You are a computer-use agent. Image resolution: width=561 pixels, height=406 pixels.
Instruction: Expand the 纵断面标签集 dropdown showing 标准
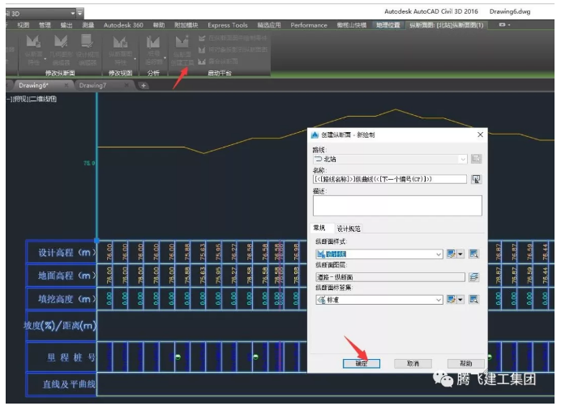pyautogui.click(x=439, y=300)
